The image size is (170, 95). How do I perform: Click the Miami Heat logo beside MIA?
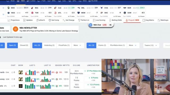tap(32, 8)
